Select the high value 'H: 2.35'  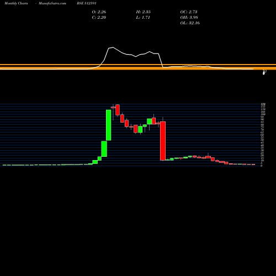coord(144,12)
